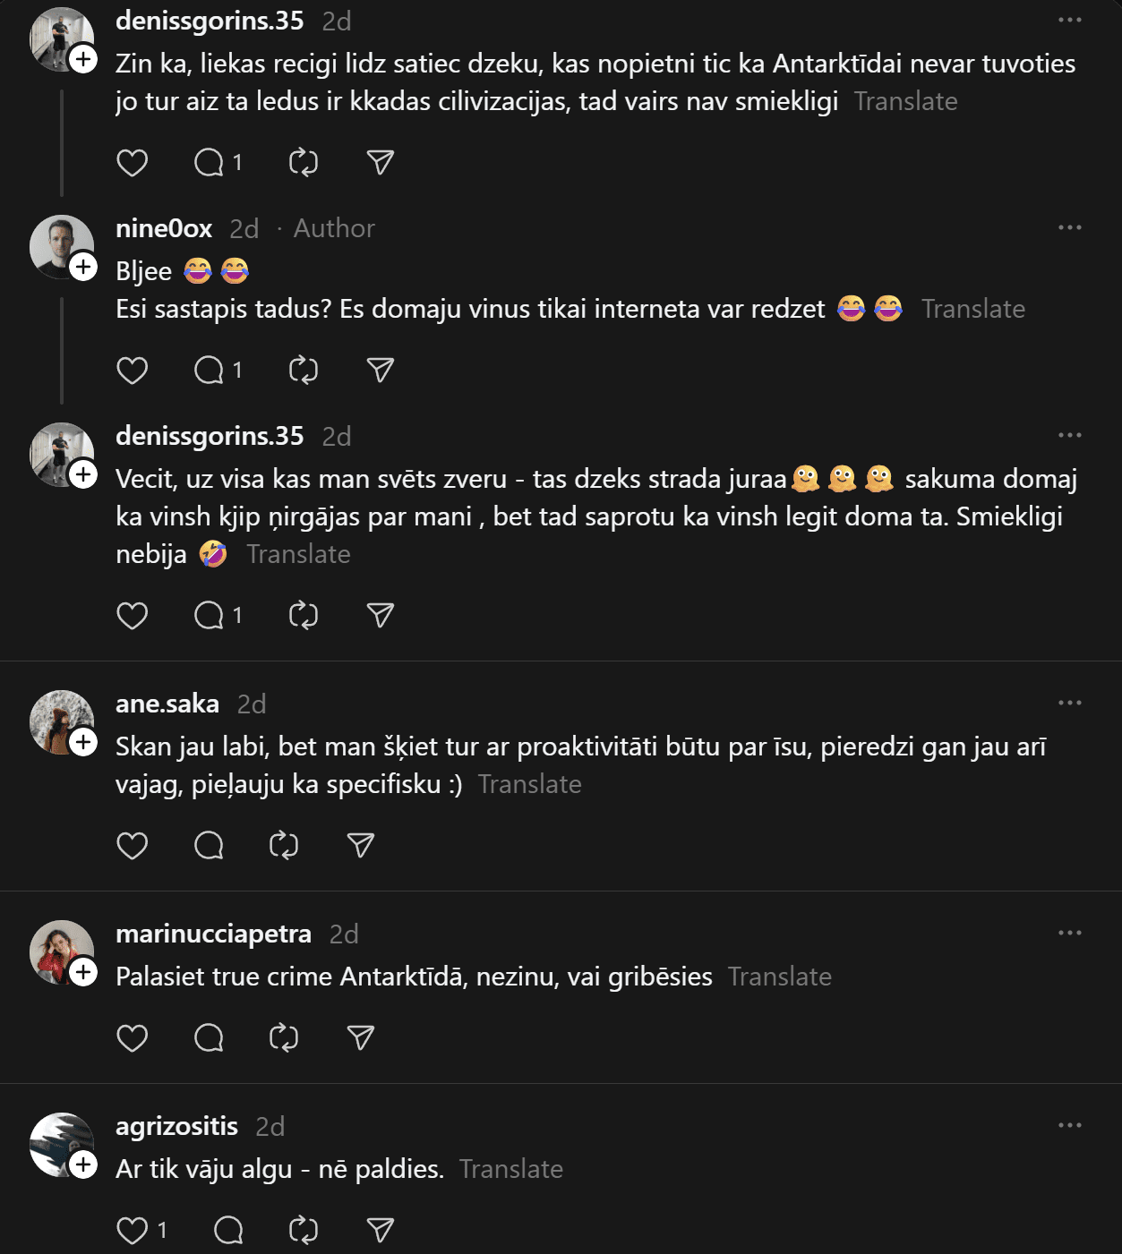Open more options menu for marinucciapetra's comment
Image resolution: width=1122 pixels, height=1254 pixels.
[x=1070, y=934]
